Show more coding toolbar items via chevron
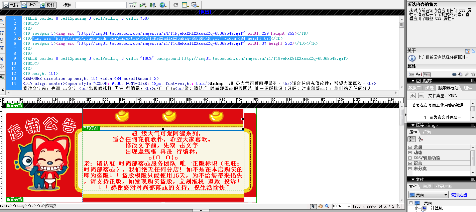Image resolution: width=476 pixels, height=212 pixels. 2,90
